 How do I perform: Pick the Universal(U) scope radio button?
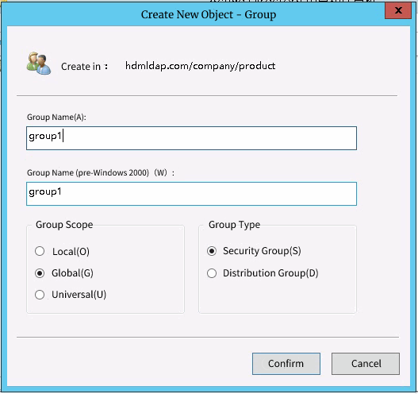pos(40,295)
